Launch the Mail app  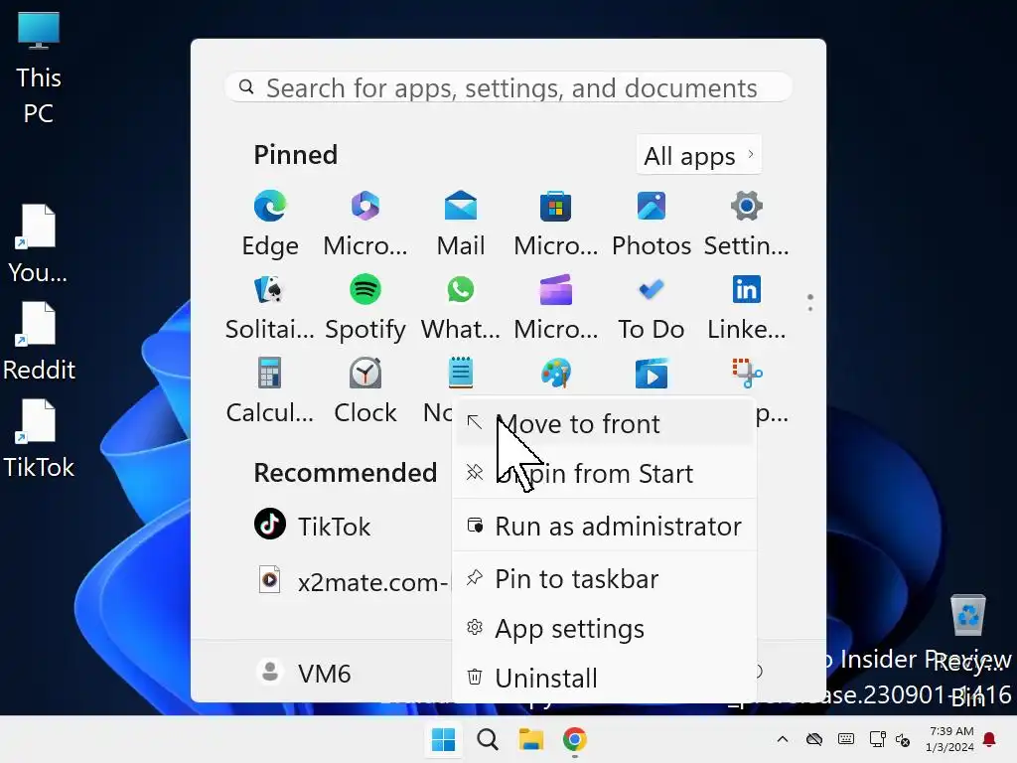(461, 225)
